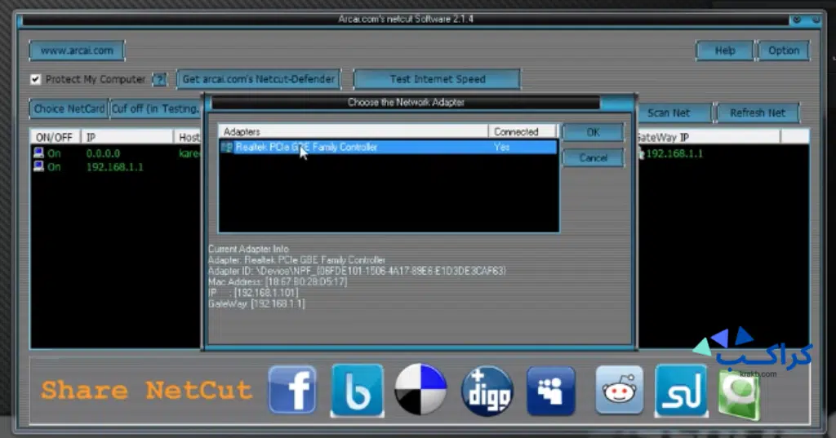Screen dimensions: 836x438
Task: Click Refresh Net button
Action: pyautogui.click(x=758, y=113)
